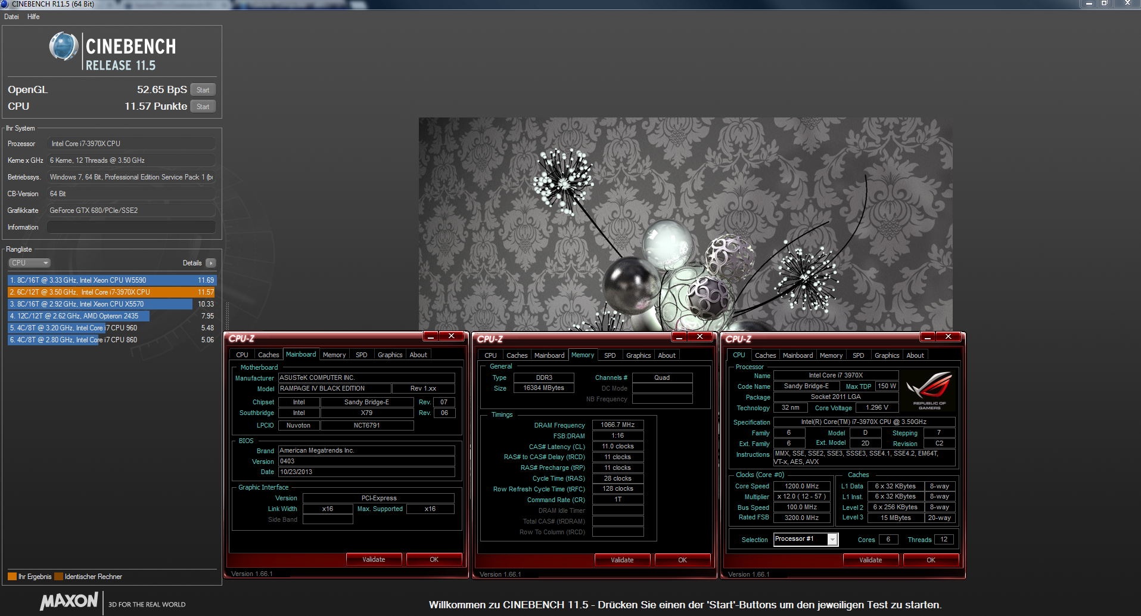Viewport: 1141px width, 616px height.
Task: Click Validate in Mainboard CPU-Z window
Action: pos(374,559)
